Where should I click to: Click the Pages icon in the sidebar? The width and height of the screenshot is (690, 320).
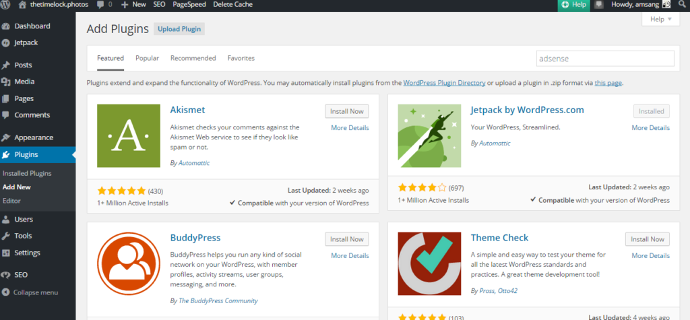point(5,98)
